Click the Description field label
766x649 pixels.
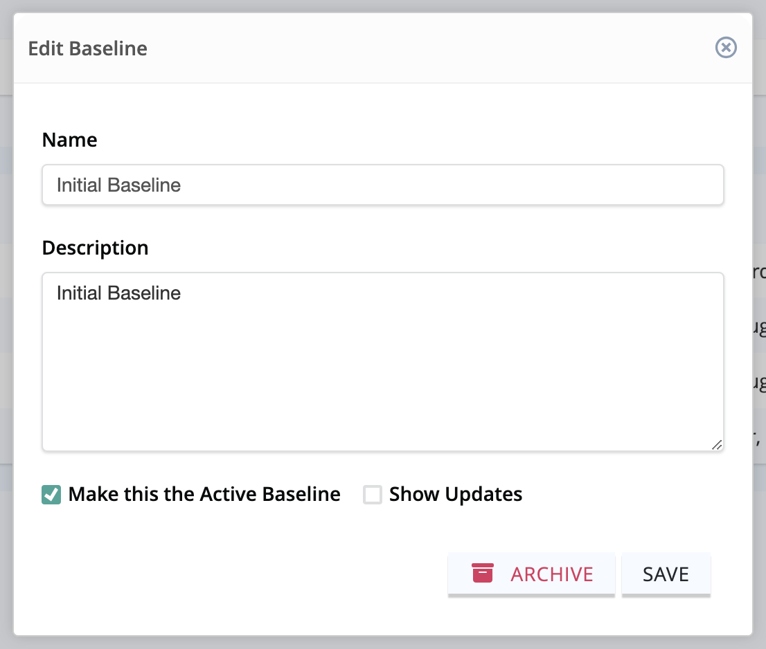click(x=96, y=248)
